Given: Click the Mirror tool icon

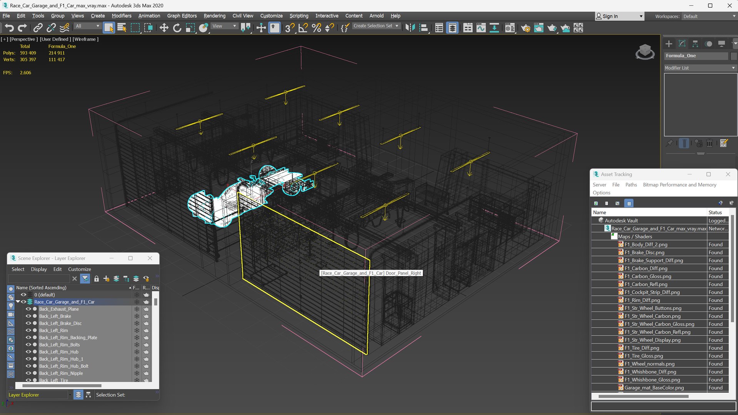Looking at the screenshot, I should tap(410, 28).
